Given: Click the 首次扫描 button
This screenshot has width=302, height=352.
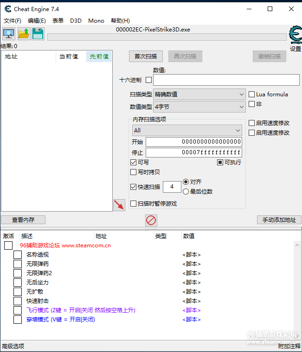Looking at the screenshot, I should [x=146, y=57].
